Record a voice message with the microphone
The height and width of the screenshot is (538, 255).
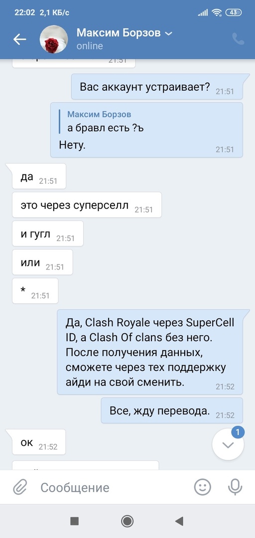click(x=235, y=487)
